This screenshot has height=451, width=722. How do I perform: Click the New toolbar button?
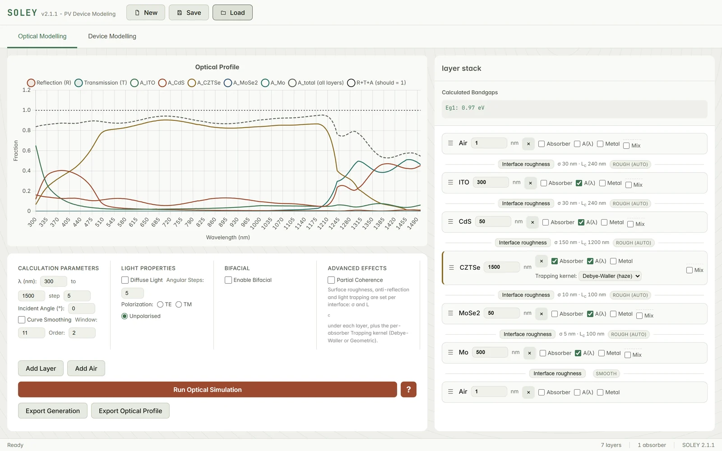[x=146, y=13]
